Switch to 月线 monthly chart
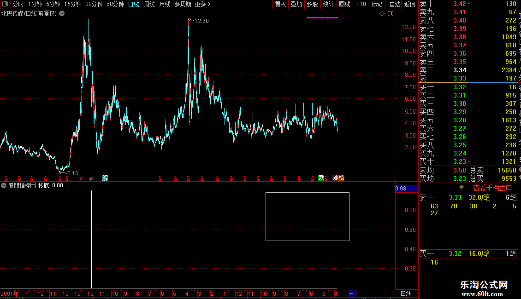This screenshot has height=299, width=521. [x=165, y=4]
